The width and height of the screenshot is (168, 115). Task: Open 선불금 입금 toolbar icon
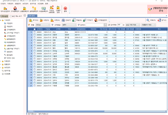pyautogui.click(x=58, y=10)
